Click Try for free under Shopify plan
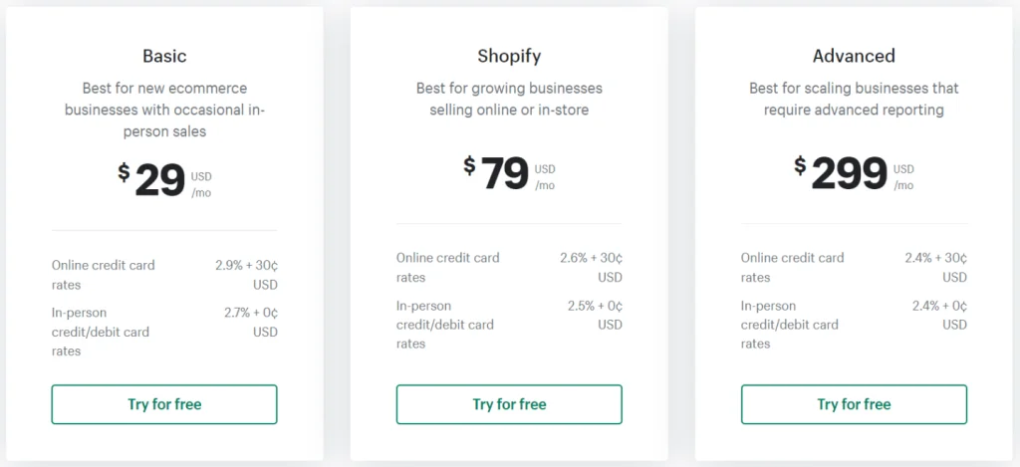 click(509, 404)
